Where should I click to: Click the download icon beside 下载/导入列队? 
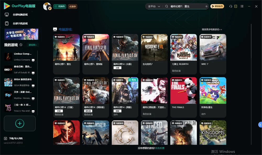[6, 138]
